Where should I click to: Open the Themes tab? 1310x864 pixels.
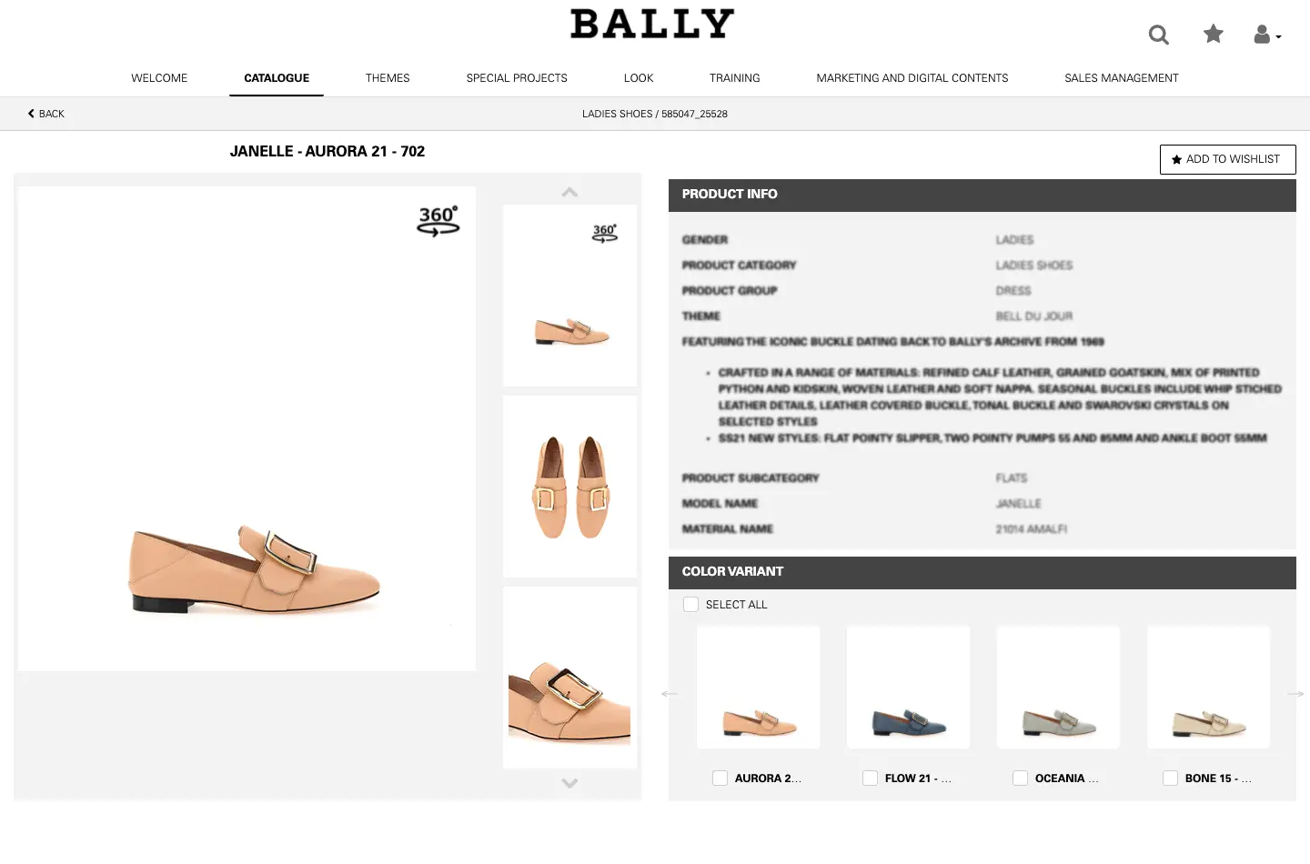tap(388, 78)
